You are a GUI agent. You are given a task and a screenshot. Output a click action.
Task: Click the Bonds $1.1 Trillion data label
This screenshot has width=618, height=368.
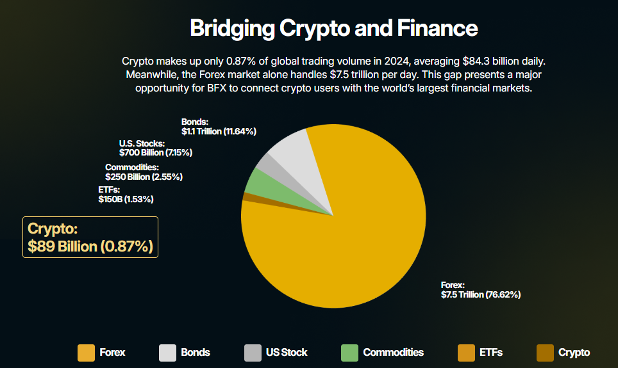point(219,127)
